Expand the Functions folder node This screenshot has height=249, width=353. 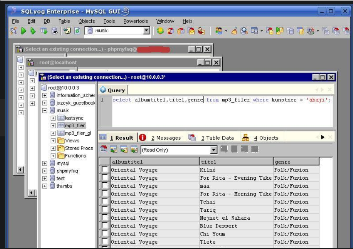click(x=53, y=156)
